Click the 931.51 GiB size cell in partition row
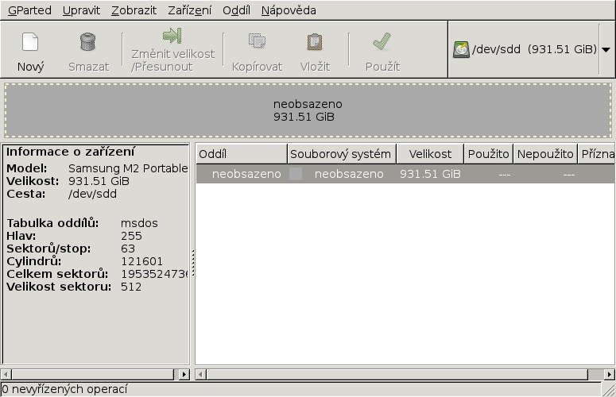The width and height of the screenshot is (616, 397). [430, 174]
